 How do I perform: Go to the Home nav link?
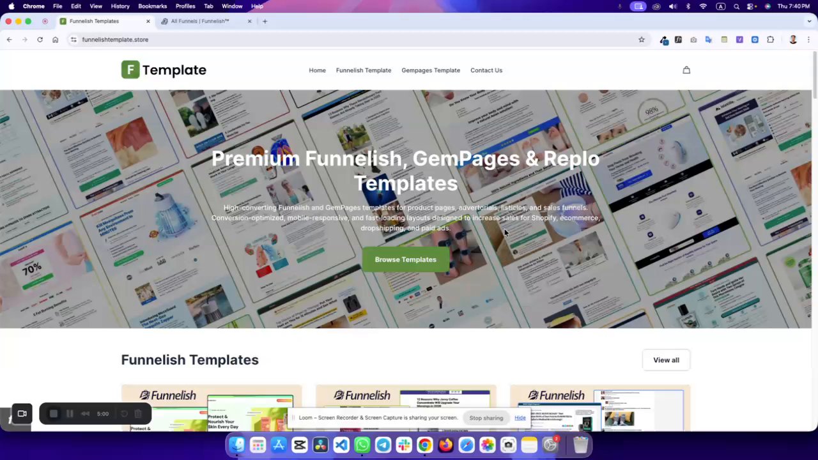(x=318, y=70)
